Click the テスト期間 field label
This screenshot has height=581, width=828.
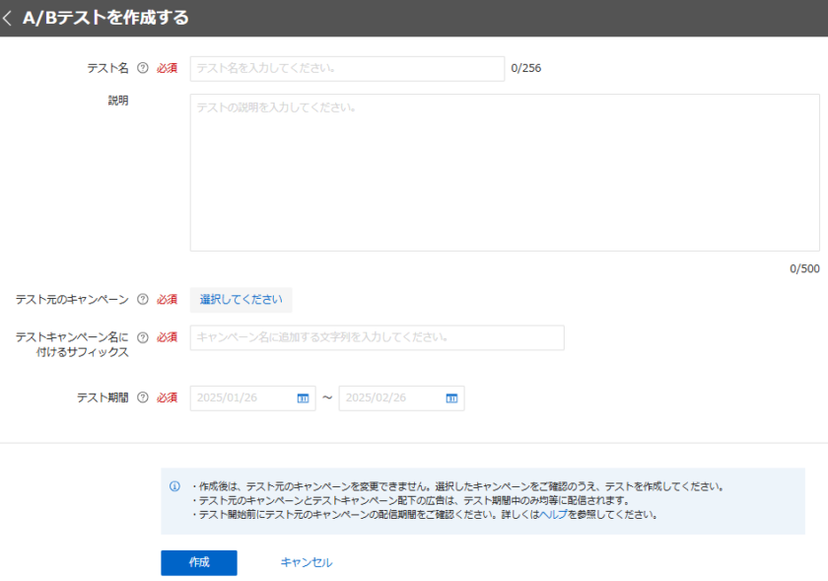[103, 398]
